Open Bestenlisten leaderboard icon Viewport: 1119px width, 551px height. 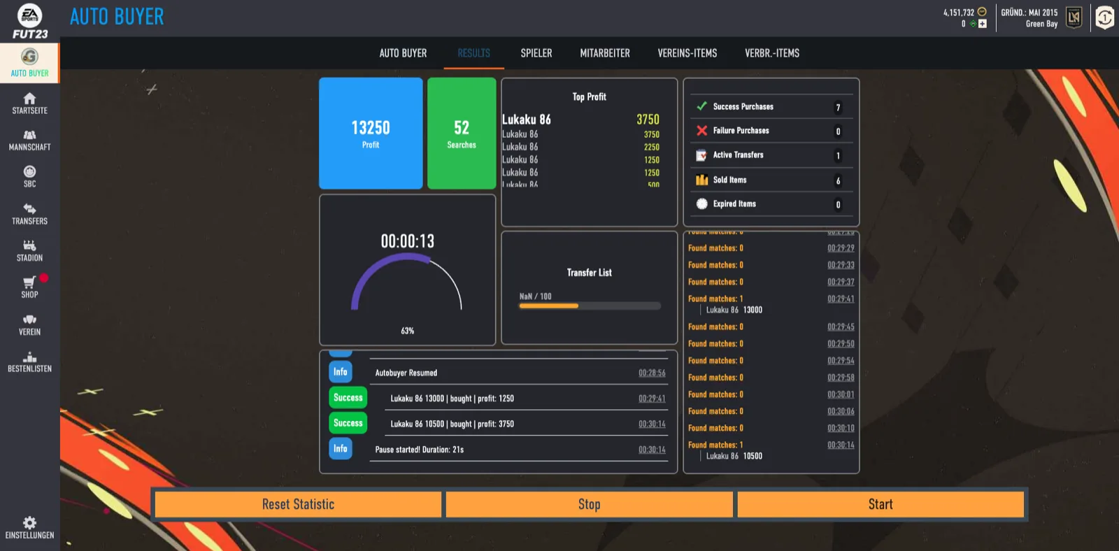tap(29, 357)
